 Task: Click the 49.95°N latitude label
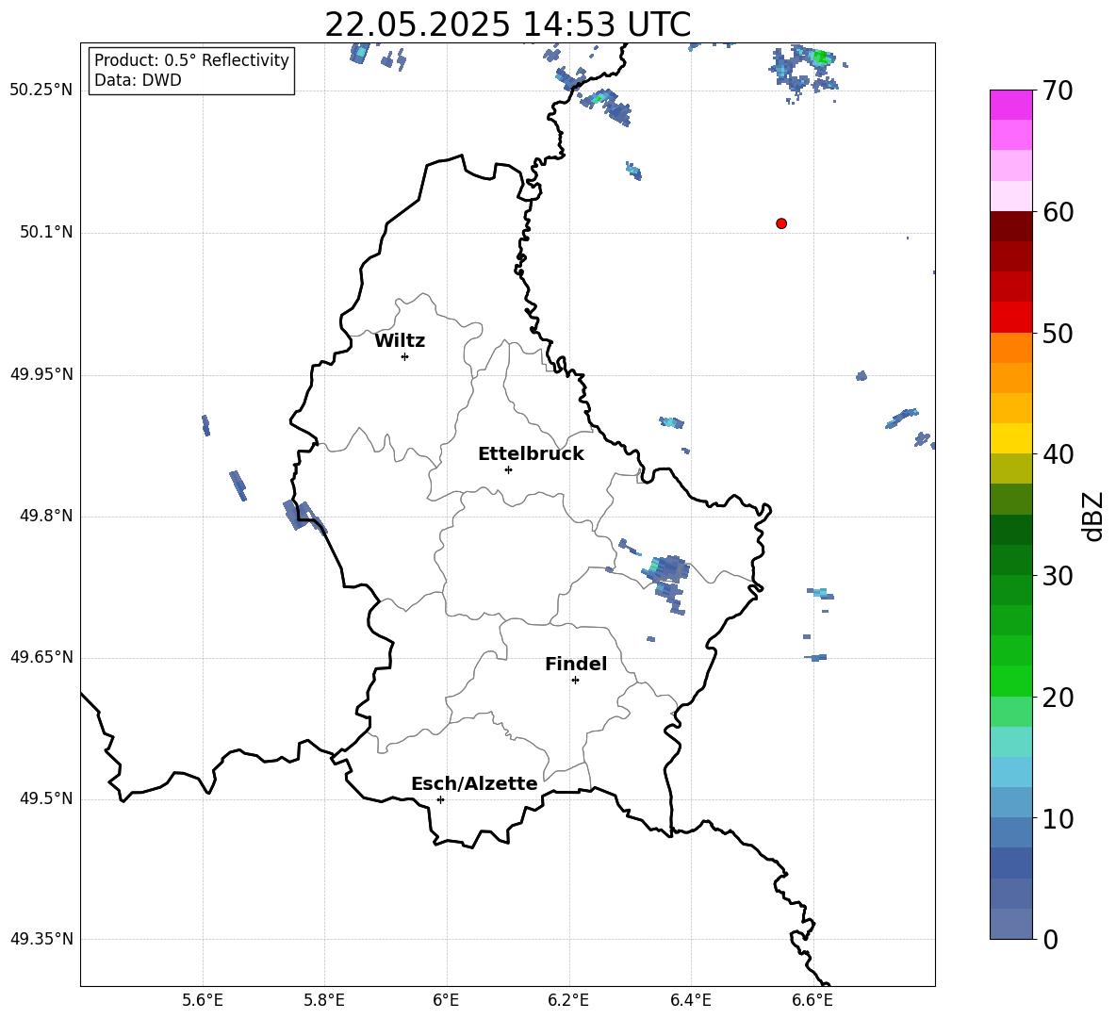[x=41, y=374]
